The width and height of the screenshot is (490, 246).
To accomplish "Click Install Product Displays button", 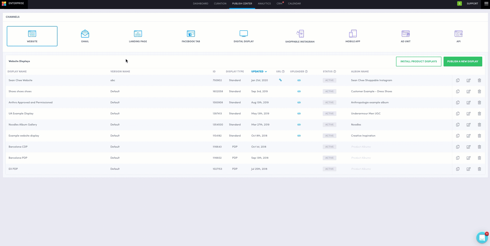I will pos(418,62).
